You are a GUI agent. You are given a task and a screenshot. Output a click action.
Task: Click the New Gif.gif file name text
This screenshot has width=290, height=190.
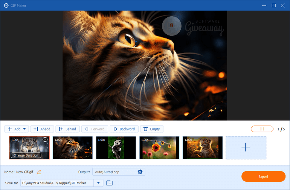(25, 172)
